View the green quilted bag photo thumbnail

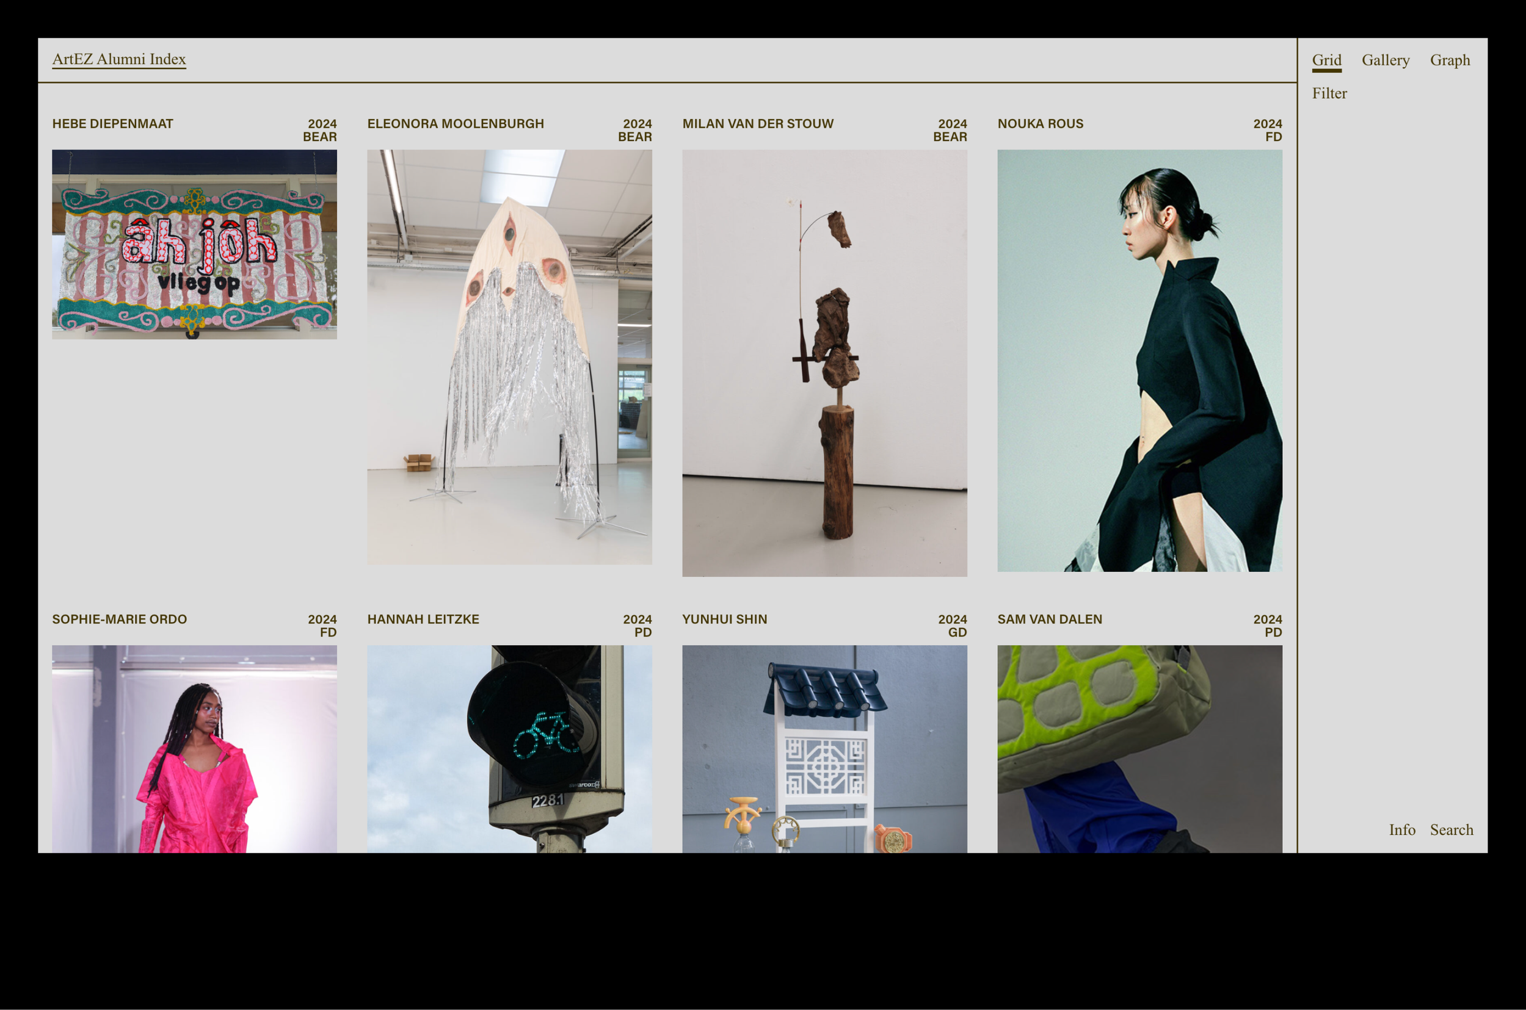point(1140,749)
